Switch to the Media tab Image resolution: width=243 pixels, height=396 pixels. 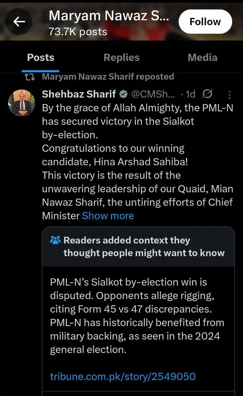[202, 58]
